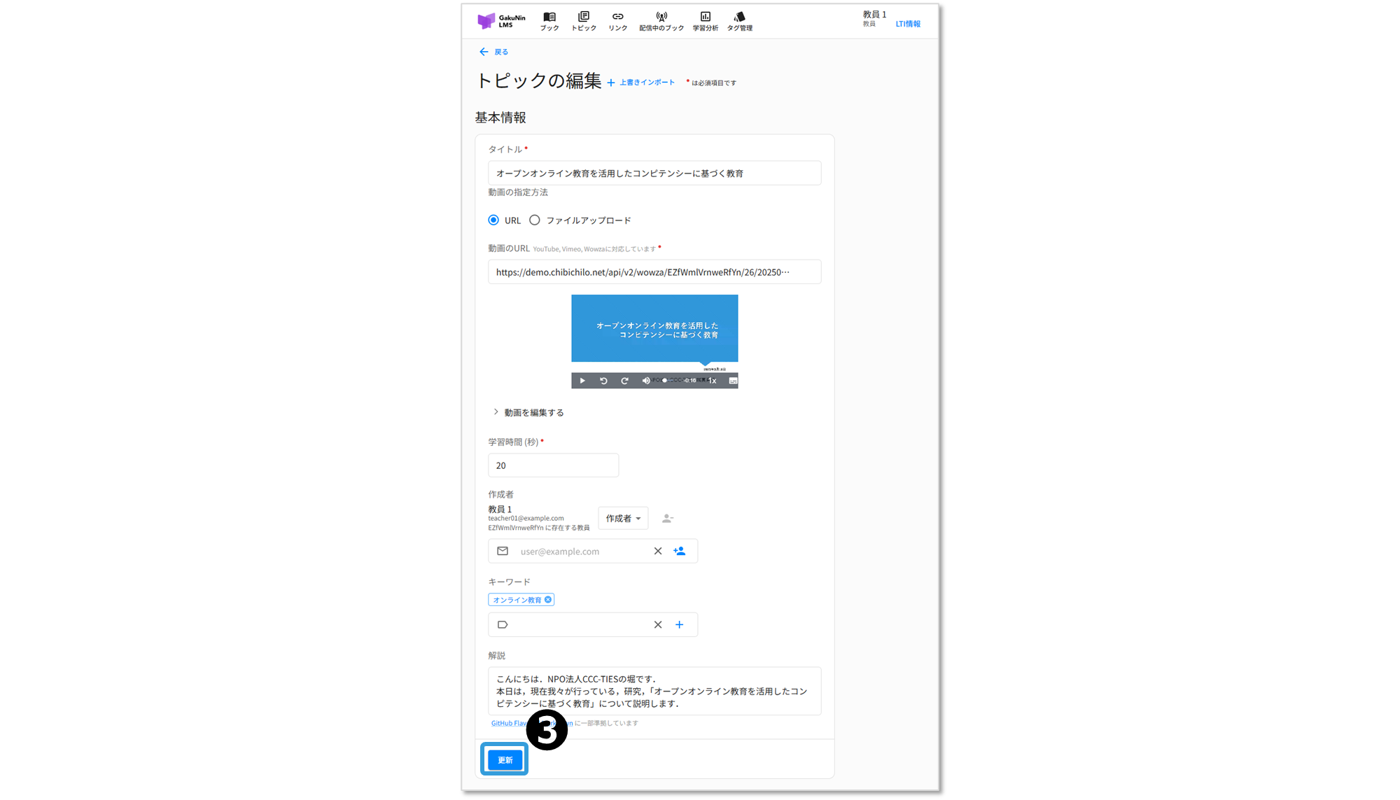1400x800 pixels.
Task: Clear the author email field with X icon
Action: coord(658,552)
